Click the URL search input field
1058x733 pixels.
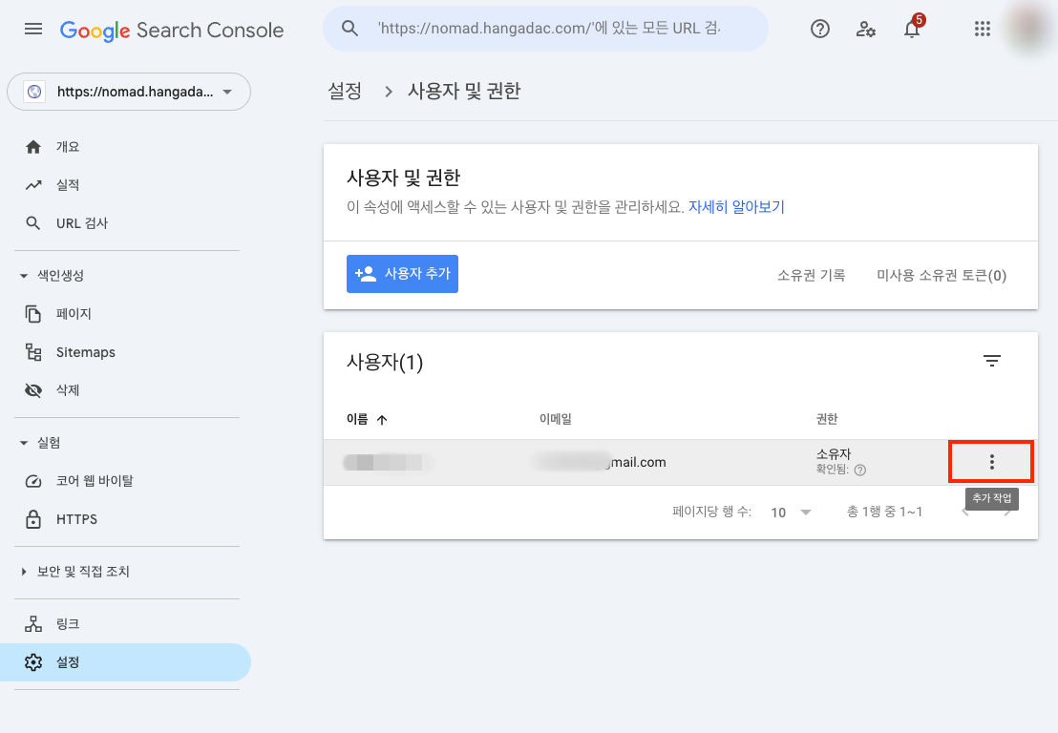coord(544,29)
